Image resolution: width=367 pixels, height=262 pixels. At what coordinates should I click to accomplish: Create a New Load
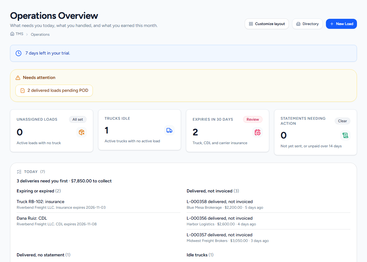tap(341, 24)
